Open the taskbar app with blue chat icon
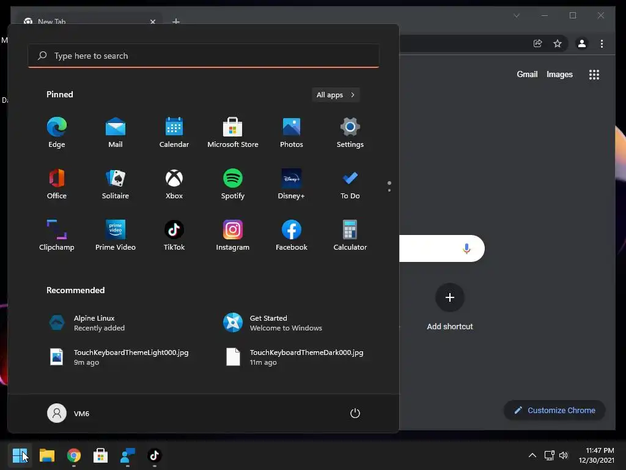Image resolution: width=626 pixels, height=470 pixels. click(128, 455)
